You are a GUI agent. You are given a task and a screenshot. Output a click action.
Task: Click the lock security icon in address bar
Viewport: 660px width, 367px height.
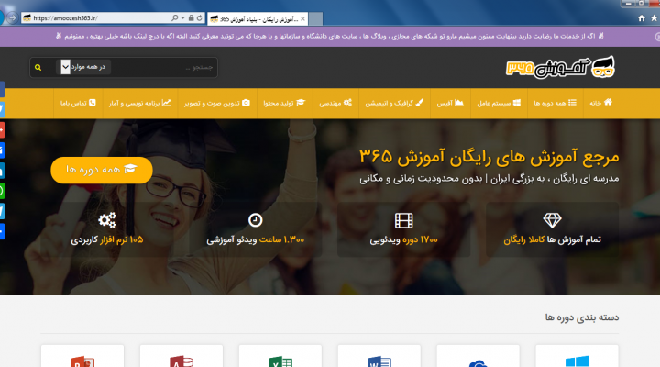click(x=191, y=18)
